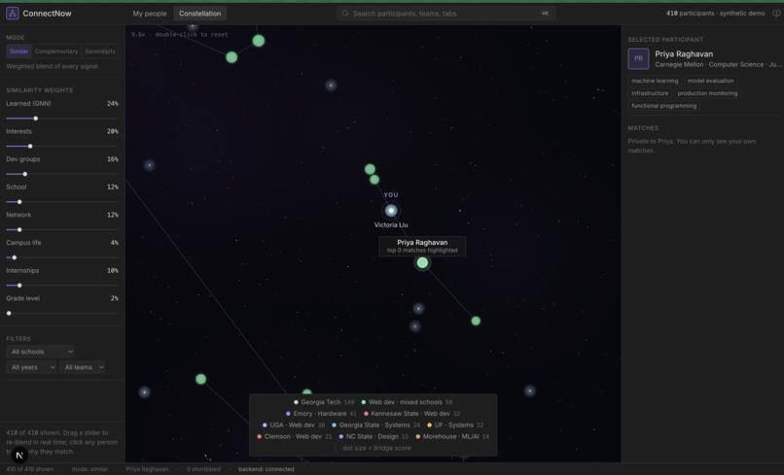The height and width of the screenshot is (475, 784).
Task: Click the production monitoring tag
Action: point(707,93)
